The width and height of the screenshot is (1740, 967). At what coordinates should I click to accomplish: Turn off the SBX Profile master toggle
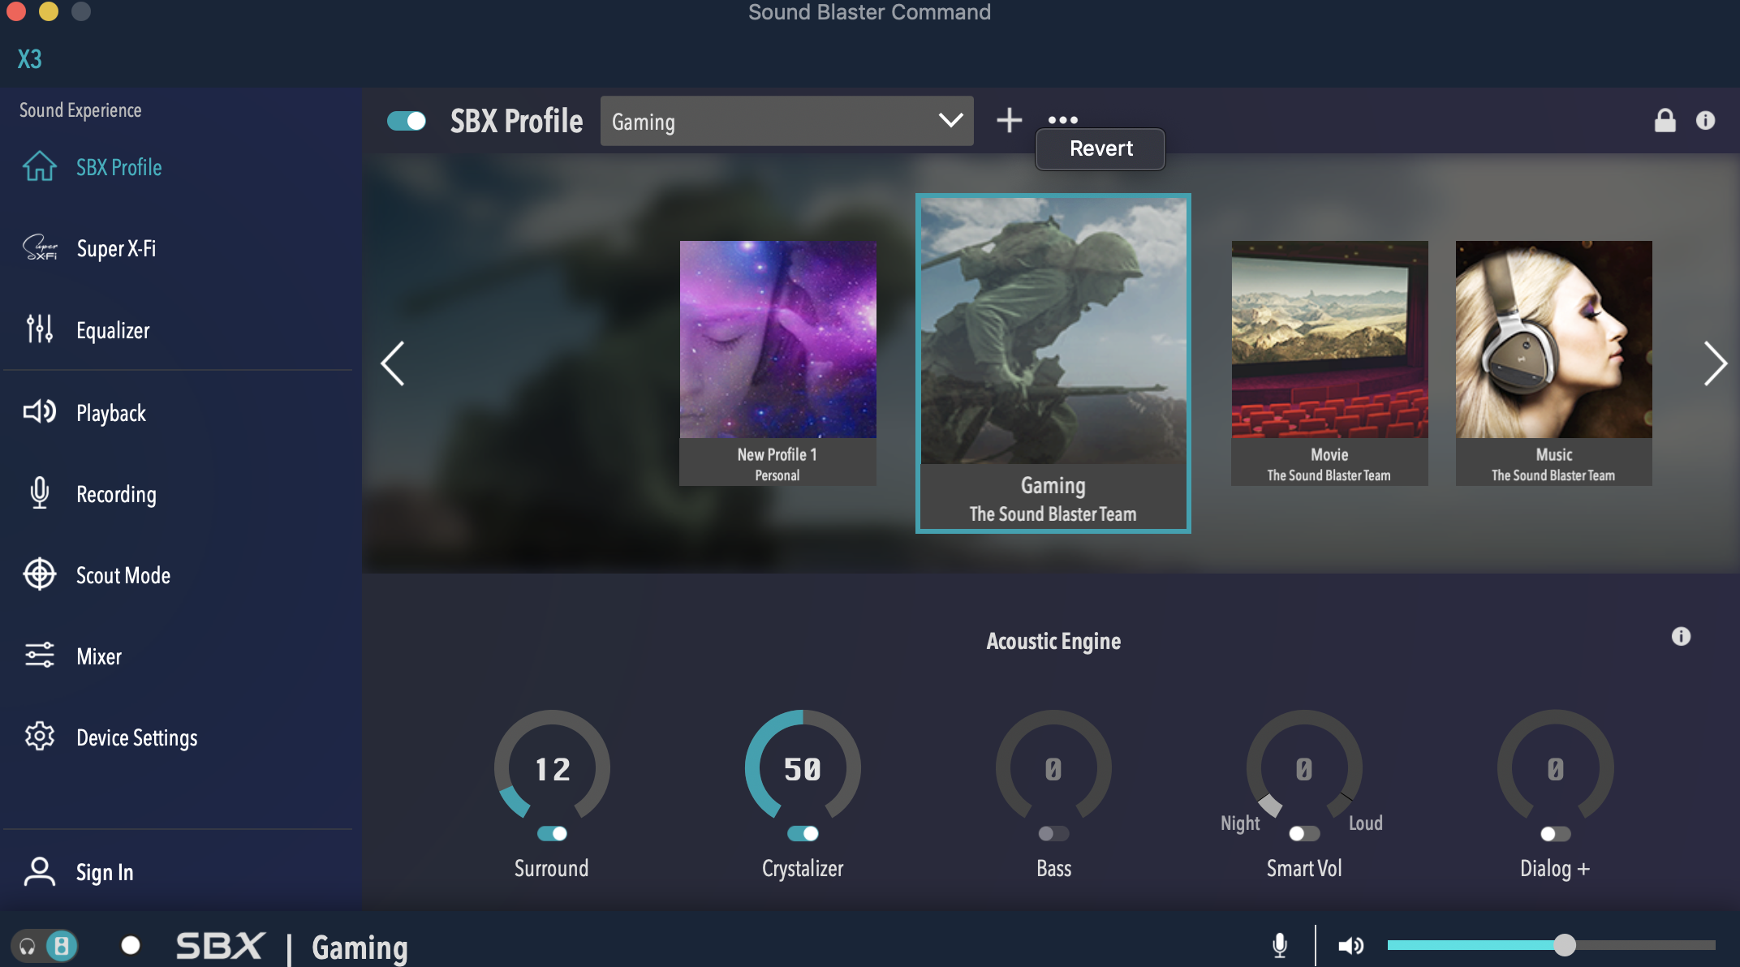pos(407,121)
